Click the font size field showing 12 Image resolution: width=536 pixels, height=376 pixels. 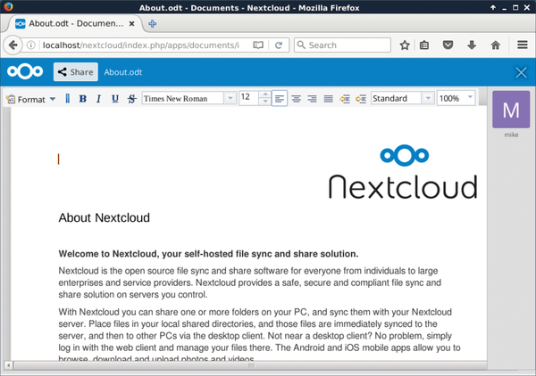pyautogui.click(x=249, y=98)
